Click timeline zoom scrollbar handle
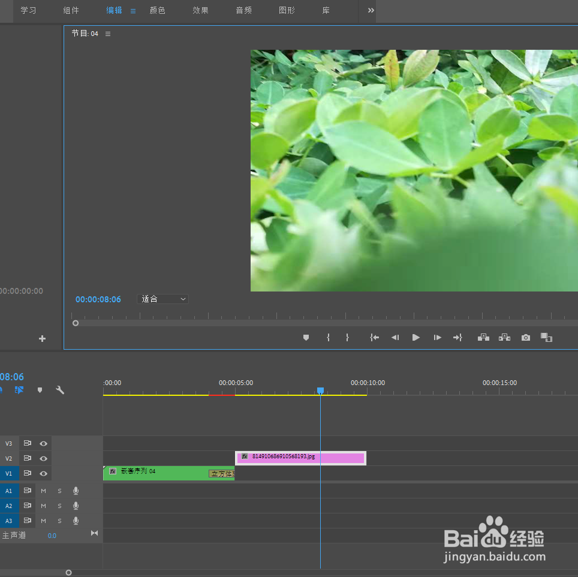Viewport: 578px width, 577px height. tap(68, 573)
